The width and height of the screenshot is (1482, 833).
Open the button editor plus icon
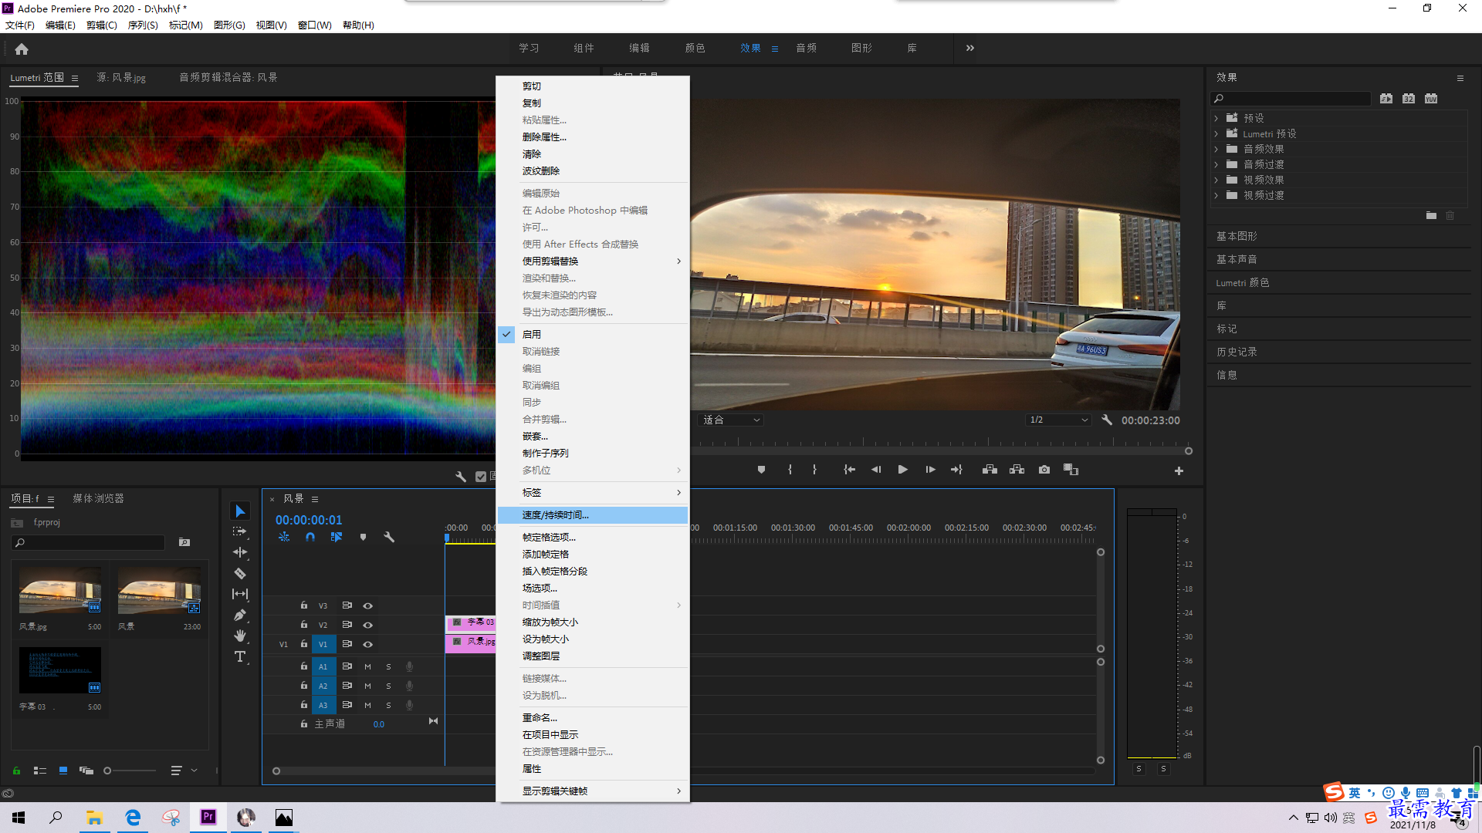(x=1179, y=470)
